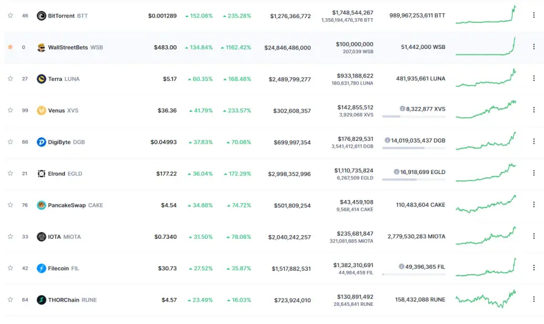Click the PancakeSwap logo icon
The height and width of the screenshot is (324, 544).
pos(41,206)
